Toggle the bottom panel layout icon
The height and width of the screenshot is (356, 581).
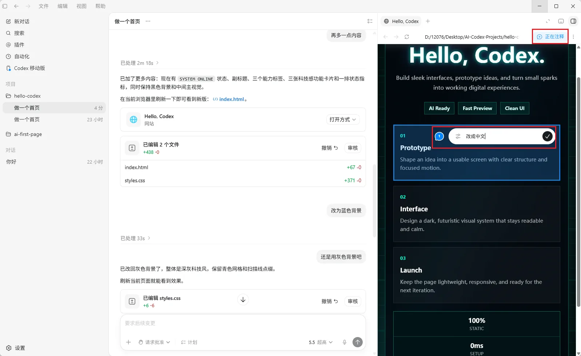coord(561,21)
